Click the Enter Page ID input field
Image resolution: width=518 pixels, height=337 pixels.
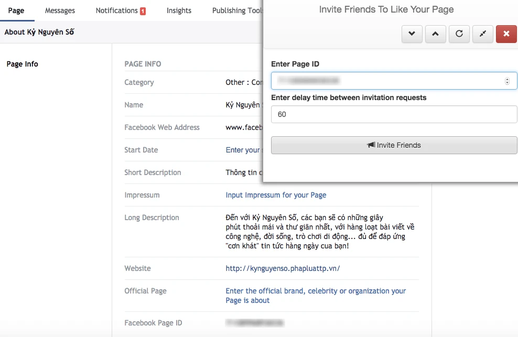(x=388, y=81)
